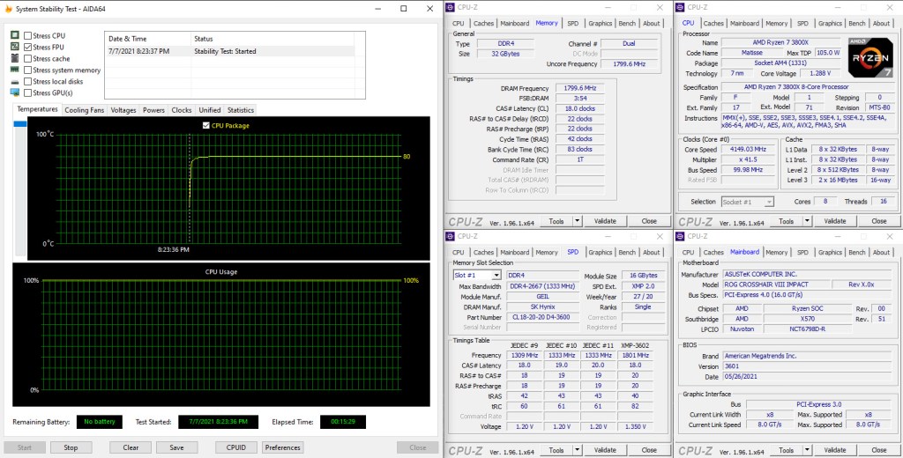903x458 pixels.
Task: Click the RAM stick icon beside Stress system memory
Action: coord(15,70)
